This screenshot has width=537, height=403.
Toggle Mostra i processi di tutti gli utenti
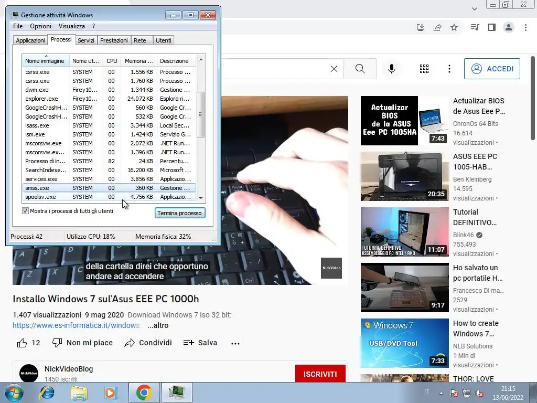pyautogui.click(x=25, y=211)
